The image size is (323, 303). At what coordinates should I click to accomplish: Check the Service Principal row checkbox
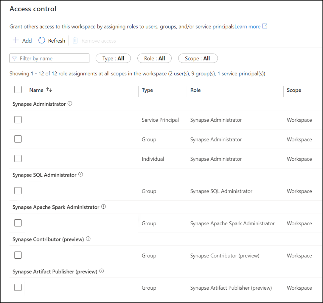[18, 120]
